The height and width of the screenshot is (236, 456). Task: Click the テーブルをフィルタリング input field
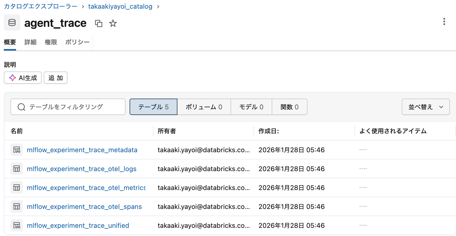tap(68, 107)
